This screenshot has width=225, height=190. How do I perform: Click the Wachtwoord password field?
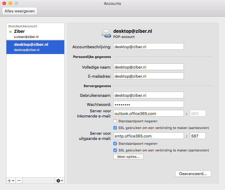[149, 104]
